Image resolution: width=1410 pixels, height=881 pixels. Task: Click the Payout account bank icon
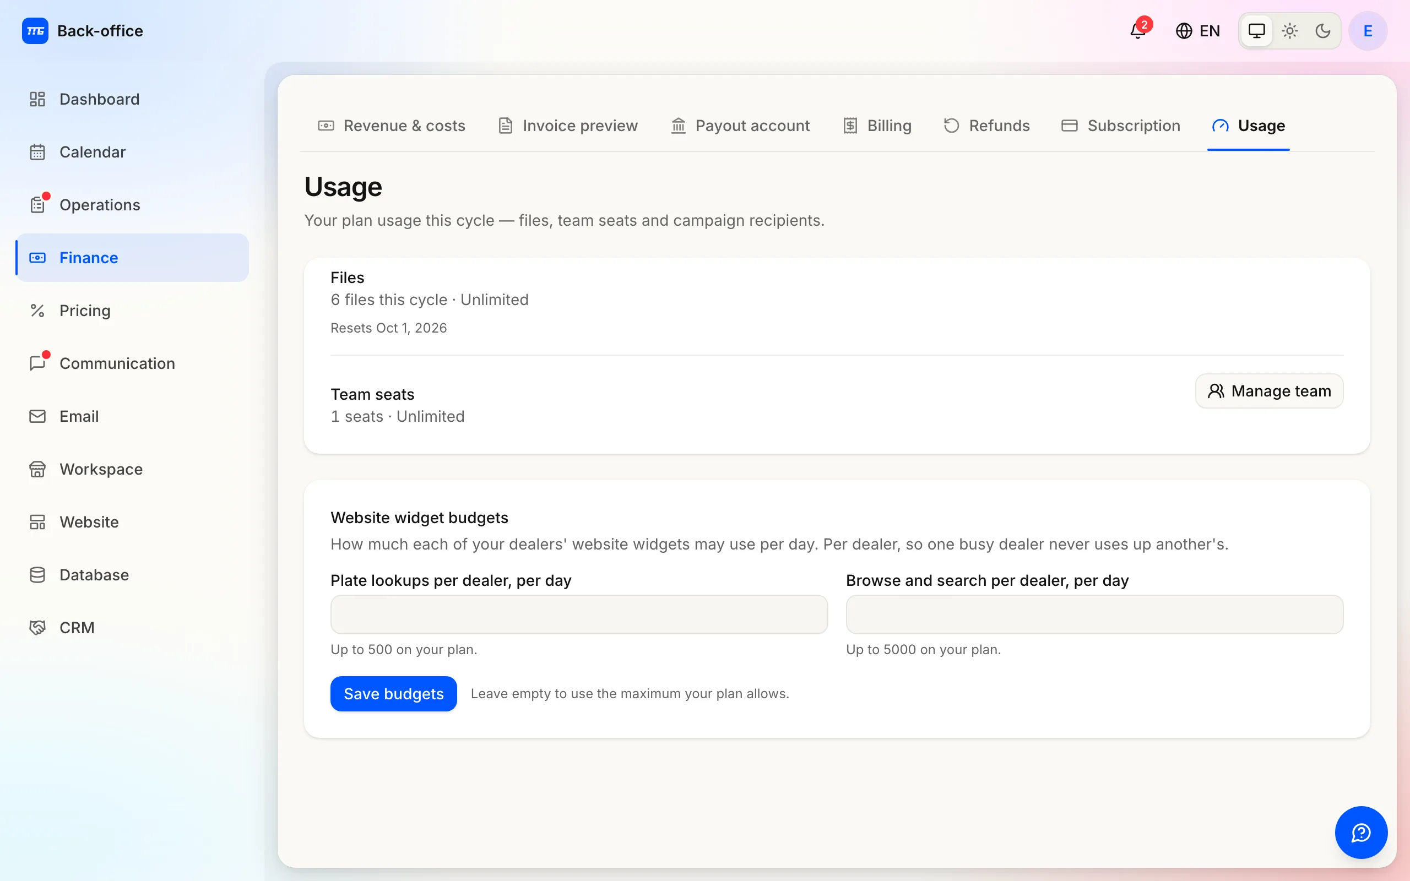point(678,126)
